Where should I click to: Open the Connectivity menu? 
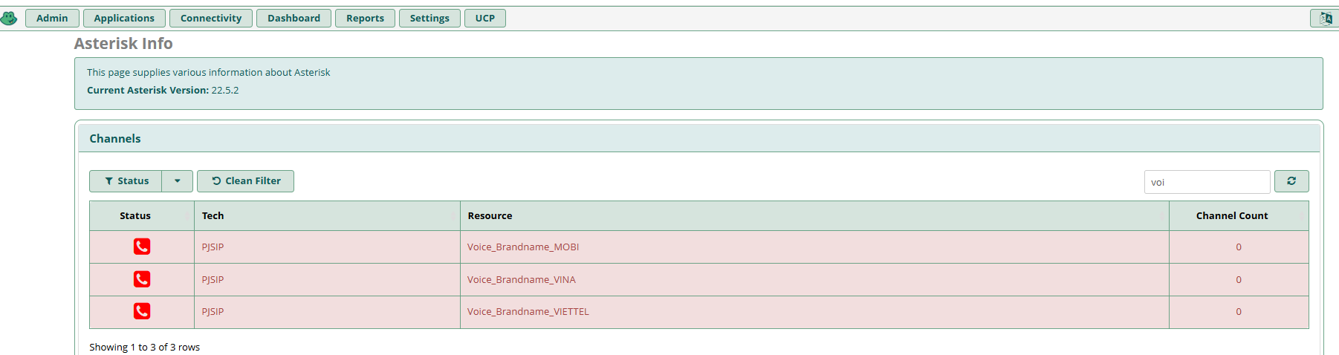pyautogui.click(x=211, y=18)
